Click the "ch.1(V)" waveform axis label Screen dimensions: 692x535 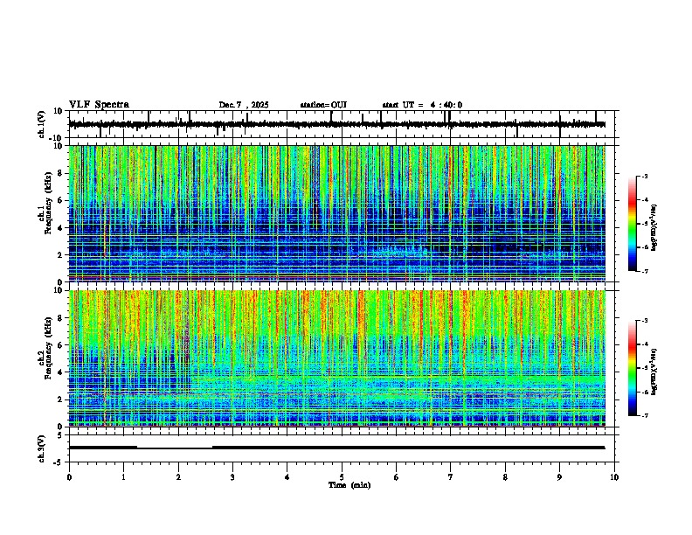[x=42, y=124]
